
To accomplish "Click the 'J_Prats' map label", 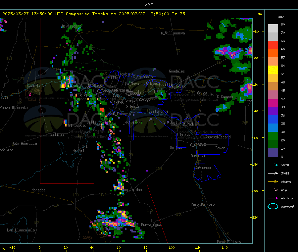I will click(x=183, y=134).
